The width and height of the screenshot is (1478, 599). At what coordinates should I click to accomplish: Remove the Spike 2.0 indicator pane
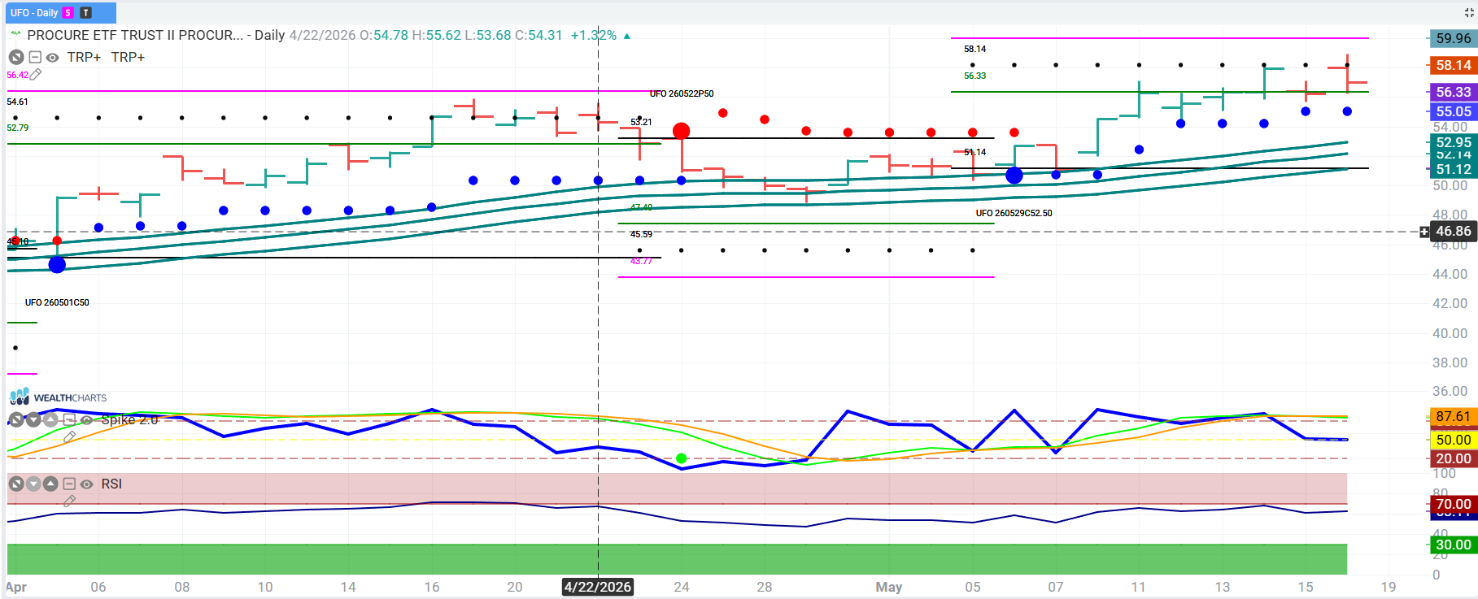pyautogui.click(x=16, y=419)
